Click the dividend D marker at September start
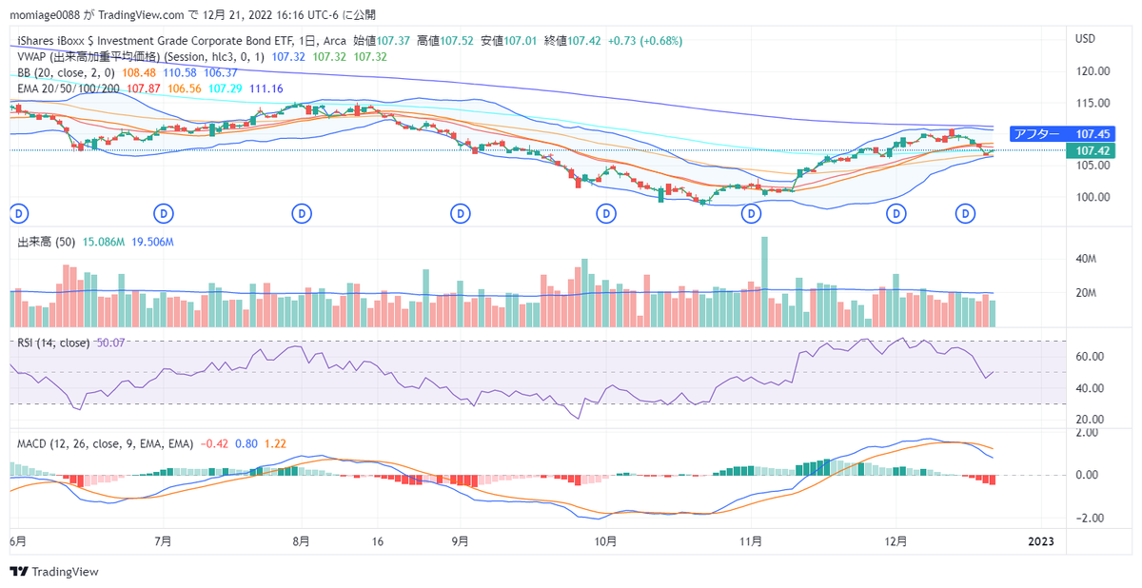 (461, 213)
